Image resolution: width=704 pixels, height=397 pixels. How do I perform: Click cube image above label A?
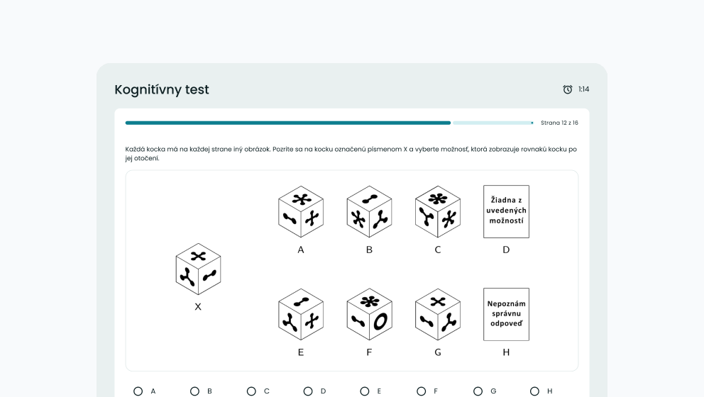pos(301,211)
